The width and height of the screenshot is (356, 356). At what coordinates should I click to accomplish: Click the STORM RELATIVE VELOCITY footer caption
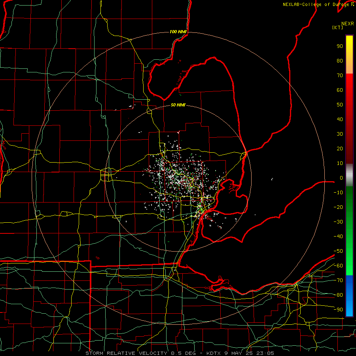[x=180, y=353]
